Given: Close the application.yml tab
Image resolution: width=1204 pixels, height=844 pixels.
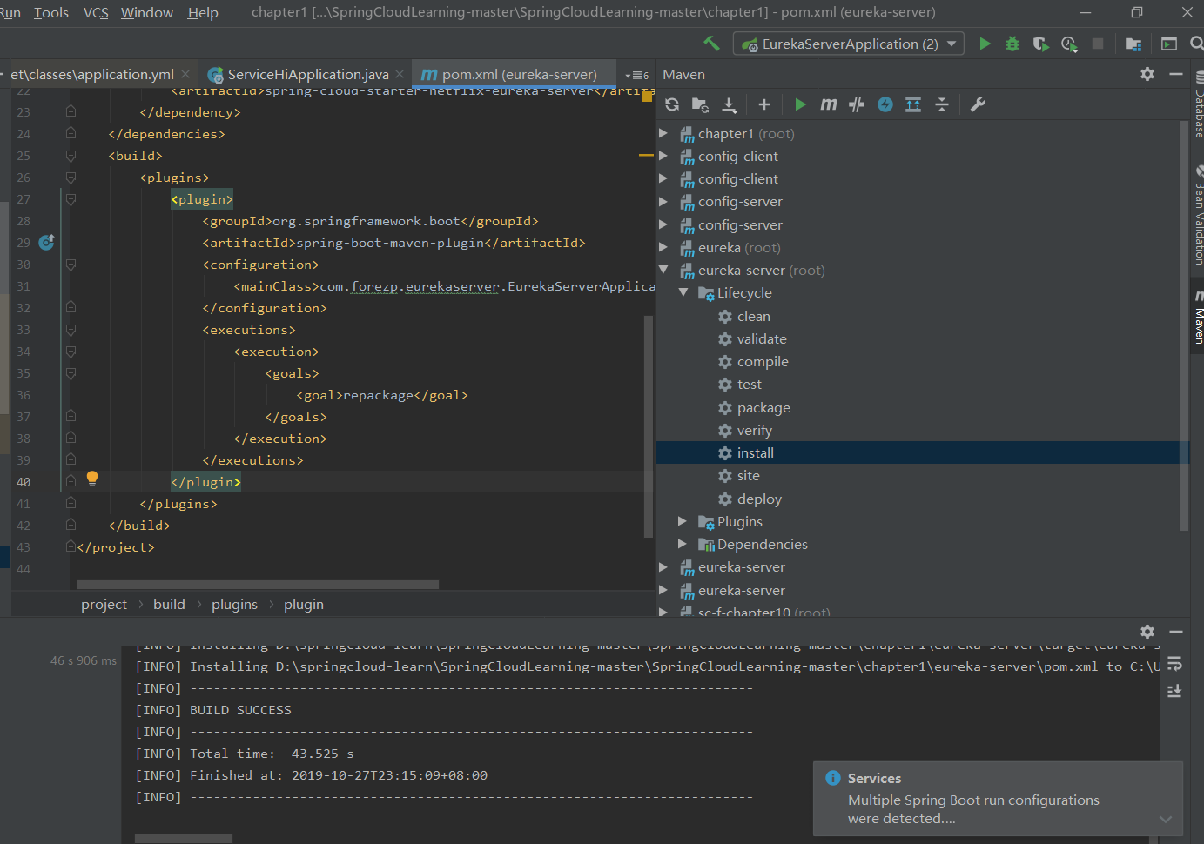Looking at the screenshot, I should click(185, 74).
